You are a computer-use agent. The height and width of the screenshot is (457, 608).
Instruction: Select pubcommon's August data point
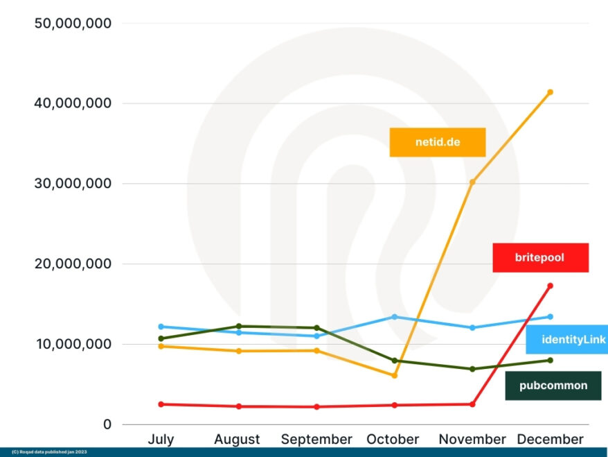[x=239, y=326]
